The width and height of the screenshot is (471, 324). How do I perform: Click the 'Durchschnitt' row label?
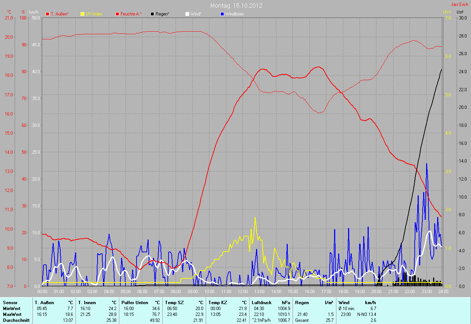[15, 320]
